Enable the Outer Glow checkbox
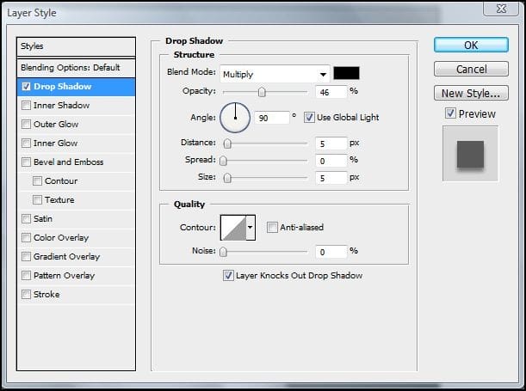Screen dimensions: 526x391 (x=26, y=125)
